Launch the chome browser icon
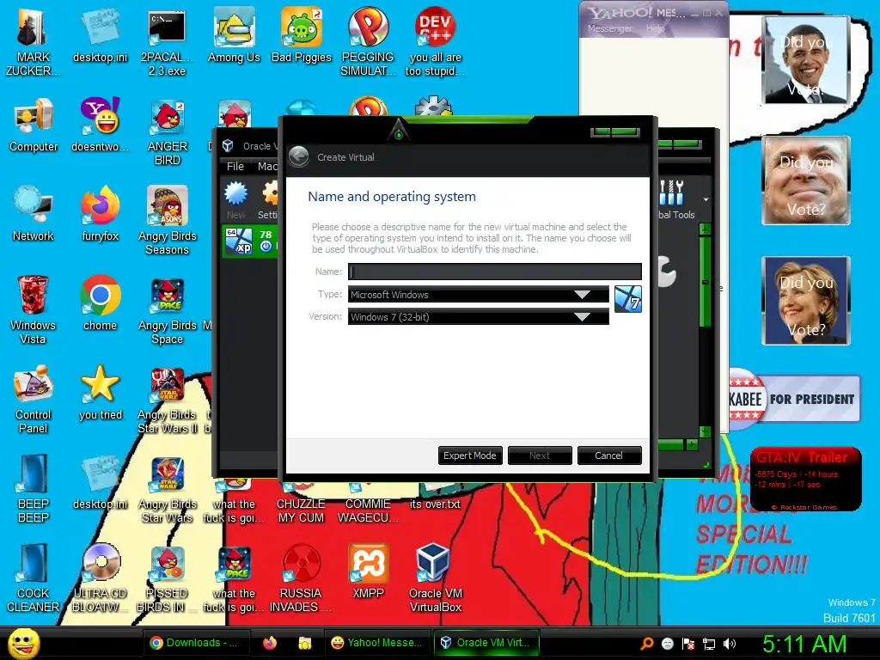The width and height of the screenshot is (880, 660). [100, 303]
